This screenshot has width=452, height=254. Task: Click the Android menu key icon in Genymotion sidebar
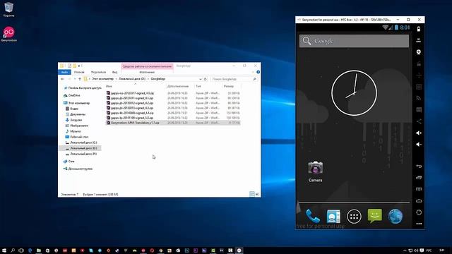419,189
